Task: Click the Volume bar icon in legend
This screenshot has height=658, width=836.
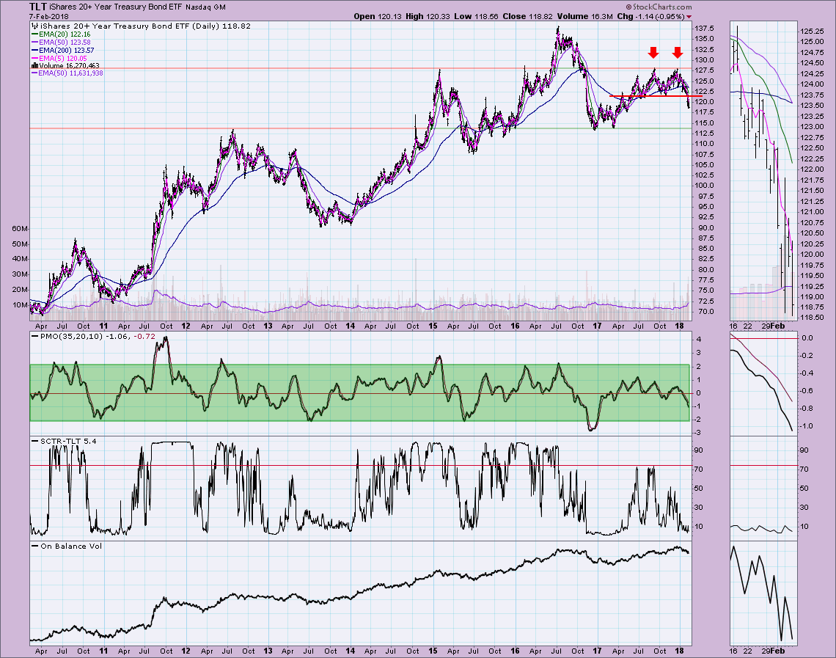Action: [33, 65]
